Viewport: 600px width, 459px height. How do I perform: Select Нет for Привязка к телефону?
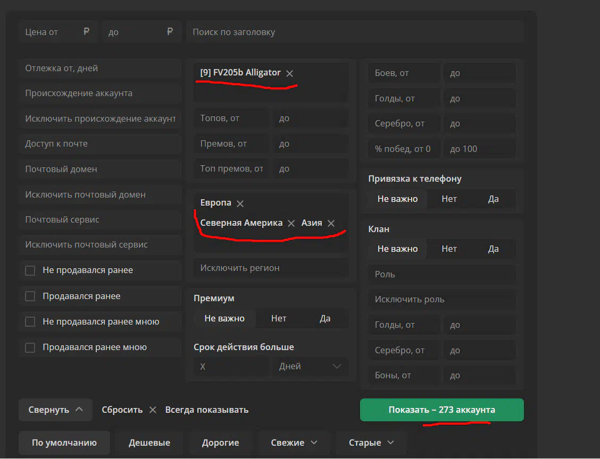(449, 199)
